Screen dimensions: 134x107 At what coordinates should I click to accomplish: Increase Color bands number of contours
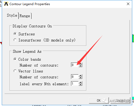pos(80,64)
